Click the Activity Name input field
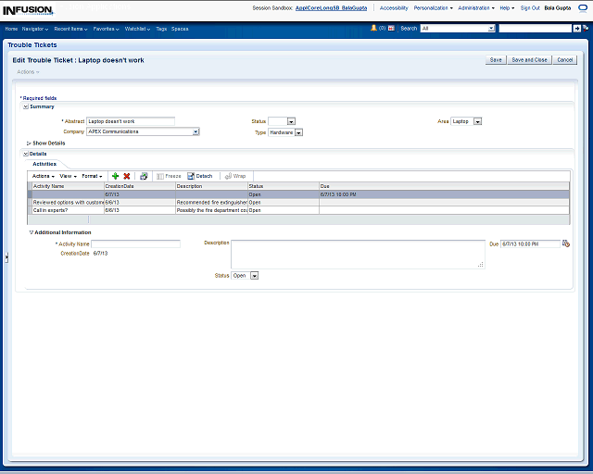Screen dimensions: 593x474 [135, 243]
